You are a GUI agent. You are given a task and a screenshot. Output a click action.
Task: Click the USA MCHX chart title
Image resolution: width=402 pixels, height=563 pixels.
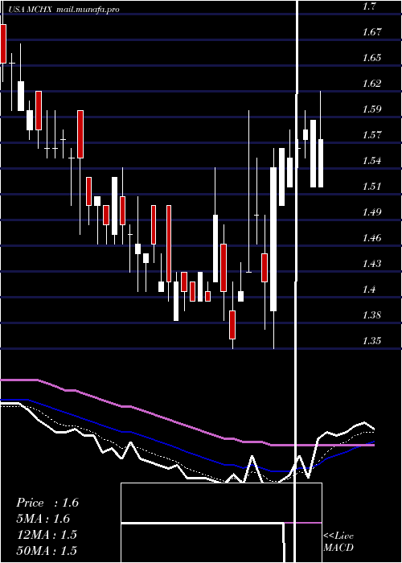pyautogui.click(x=31, y=10)
